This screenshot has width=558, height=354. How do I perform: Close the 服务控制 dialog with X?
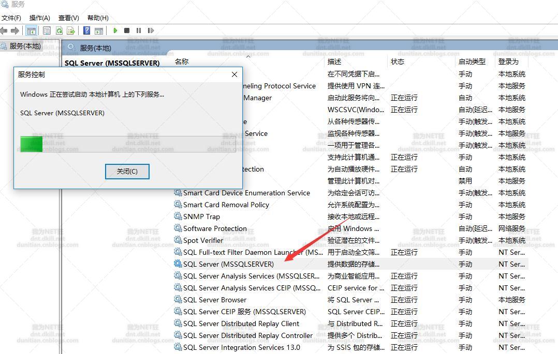(234, 74)
